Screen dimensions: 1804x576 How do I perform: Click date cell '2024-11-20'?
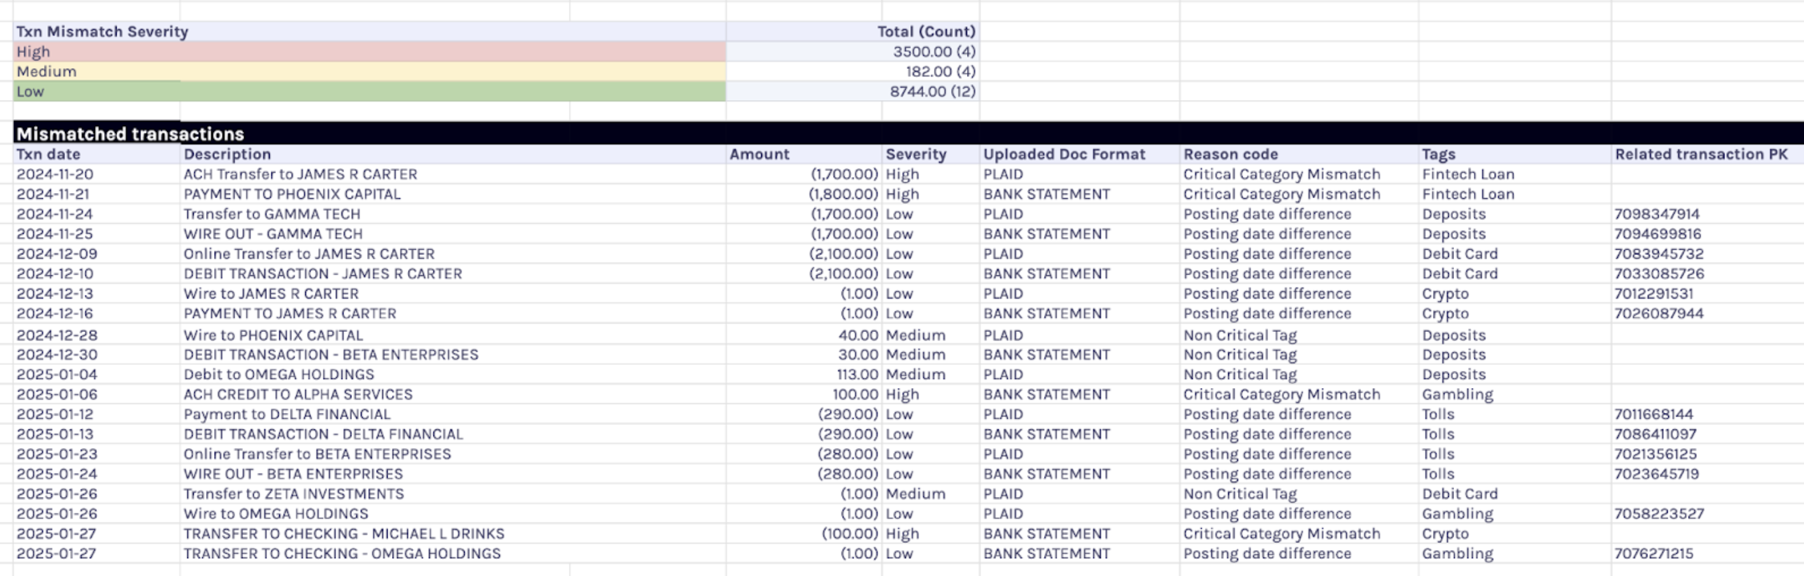tap(96, 175)
